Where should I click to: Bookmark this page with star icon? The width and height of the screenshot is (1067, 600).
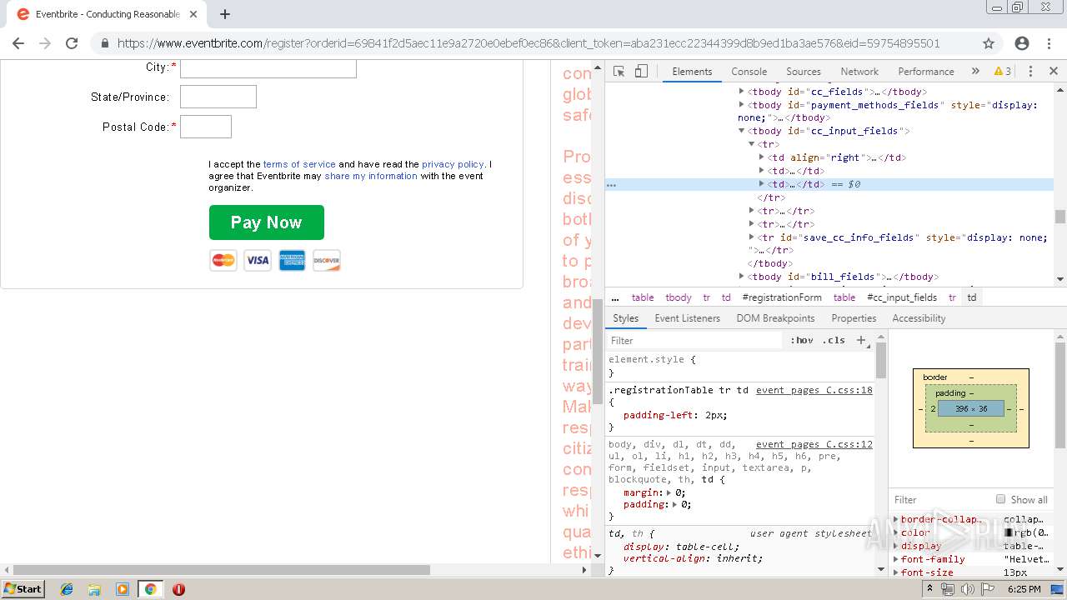click(989, 43)
